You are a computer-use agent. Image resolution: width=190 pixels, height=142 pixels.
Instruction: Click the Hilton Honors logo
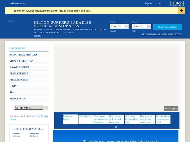177,4
